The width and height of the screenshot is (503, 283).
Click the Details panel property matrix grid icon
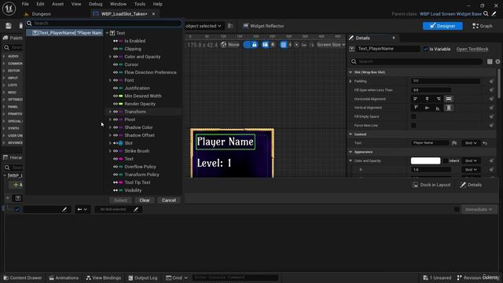pyautogui.click(x=490, y=61)
